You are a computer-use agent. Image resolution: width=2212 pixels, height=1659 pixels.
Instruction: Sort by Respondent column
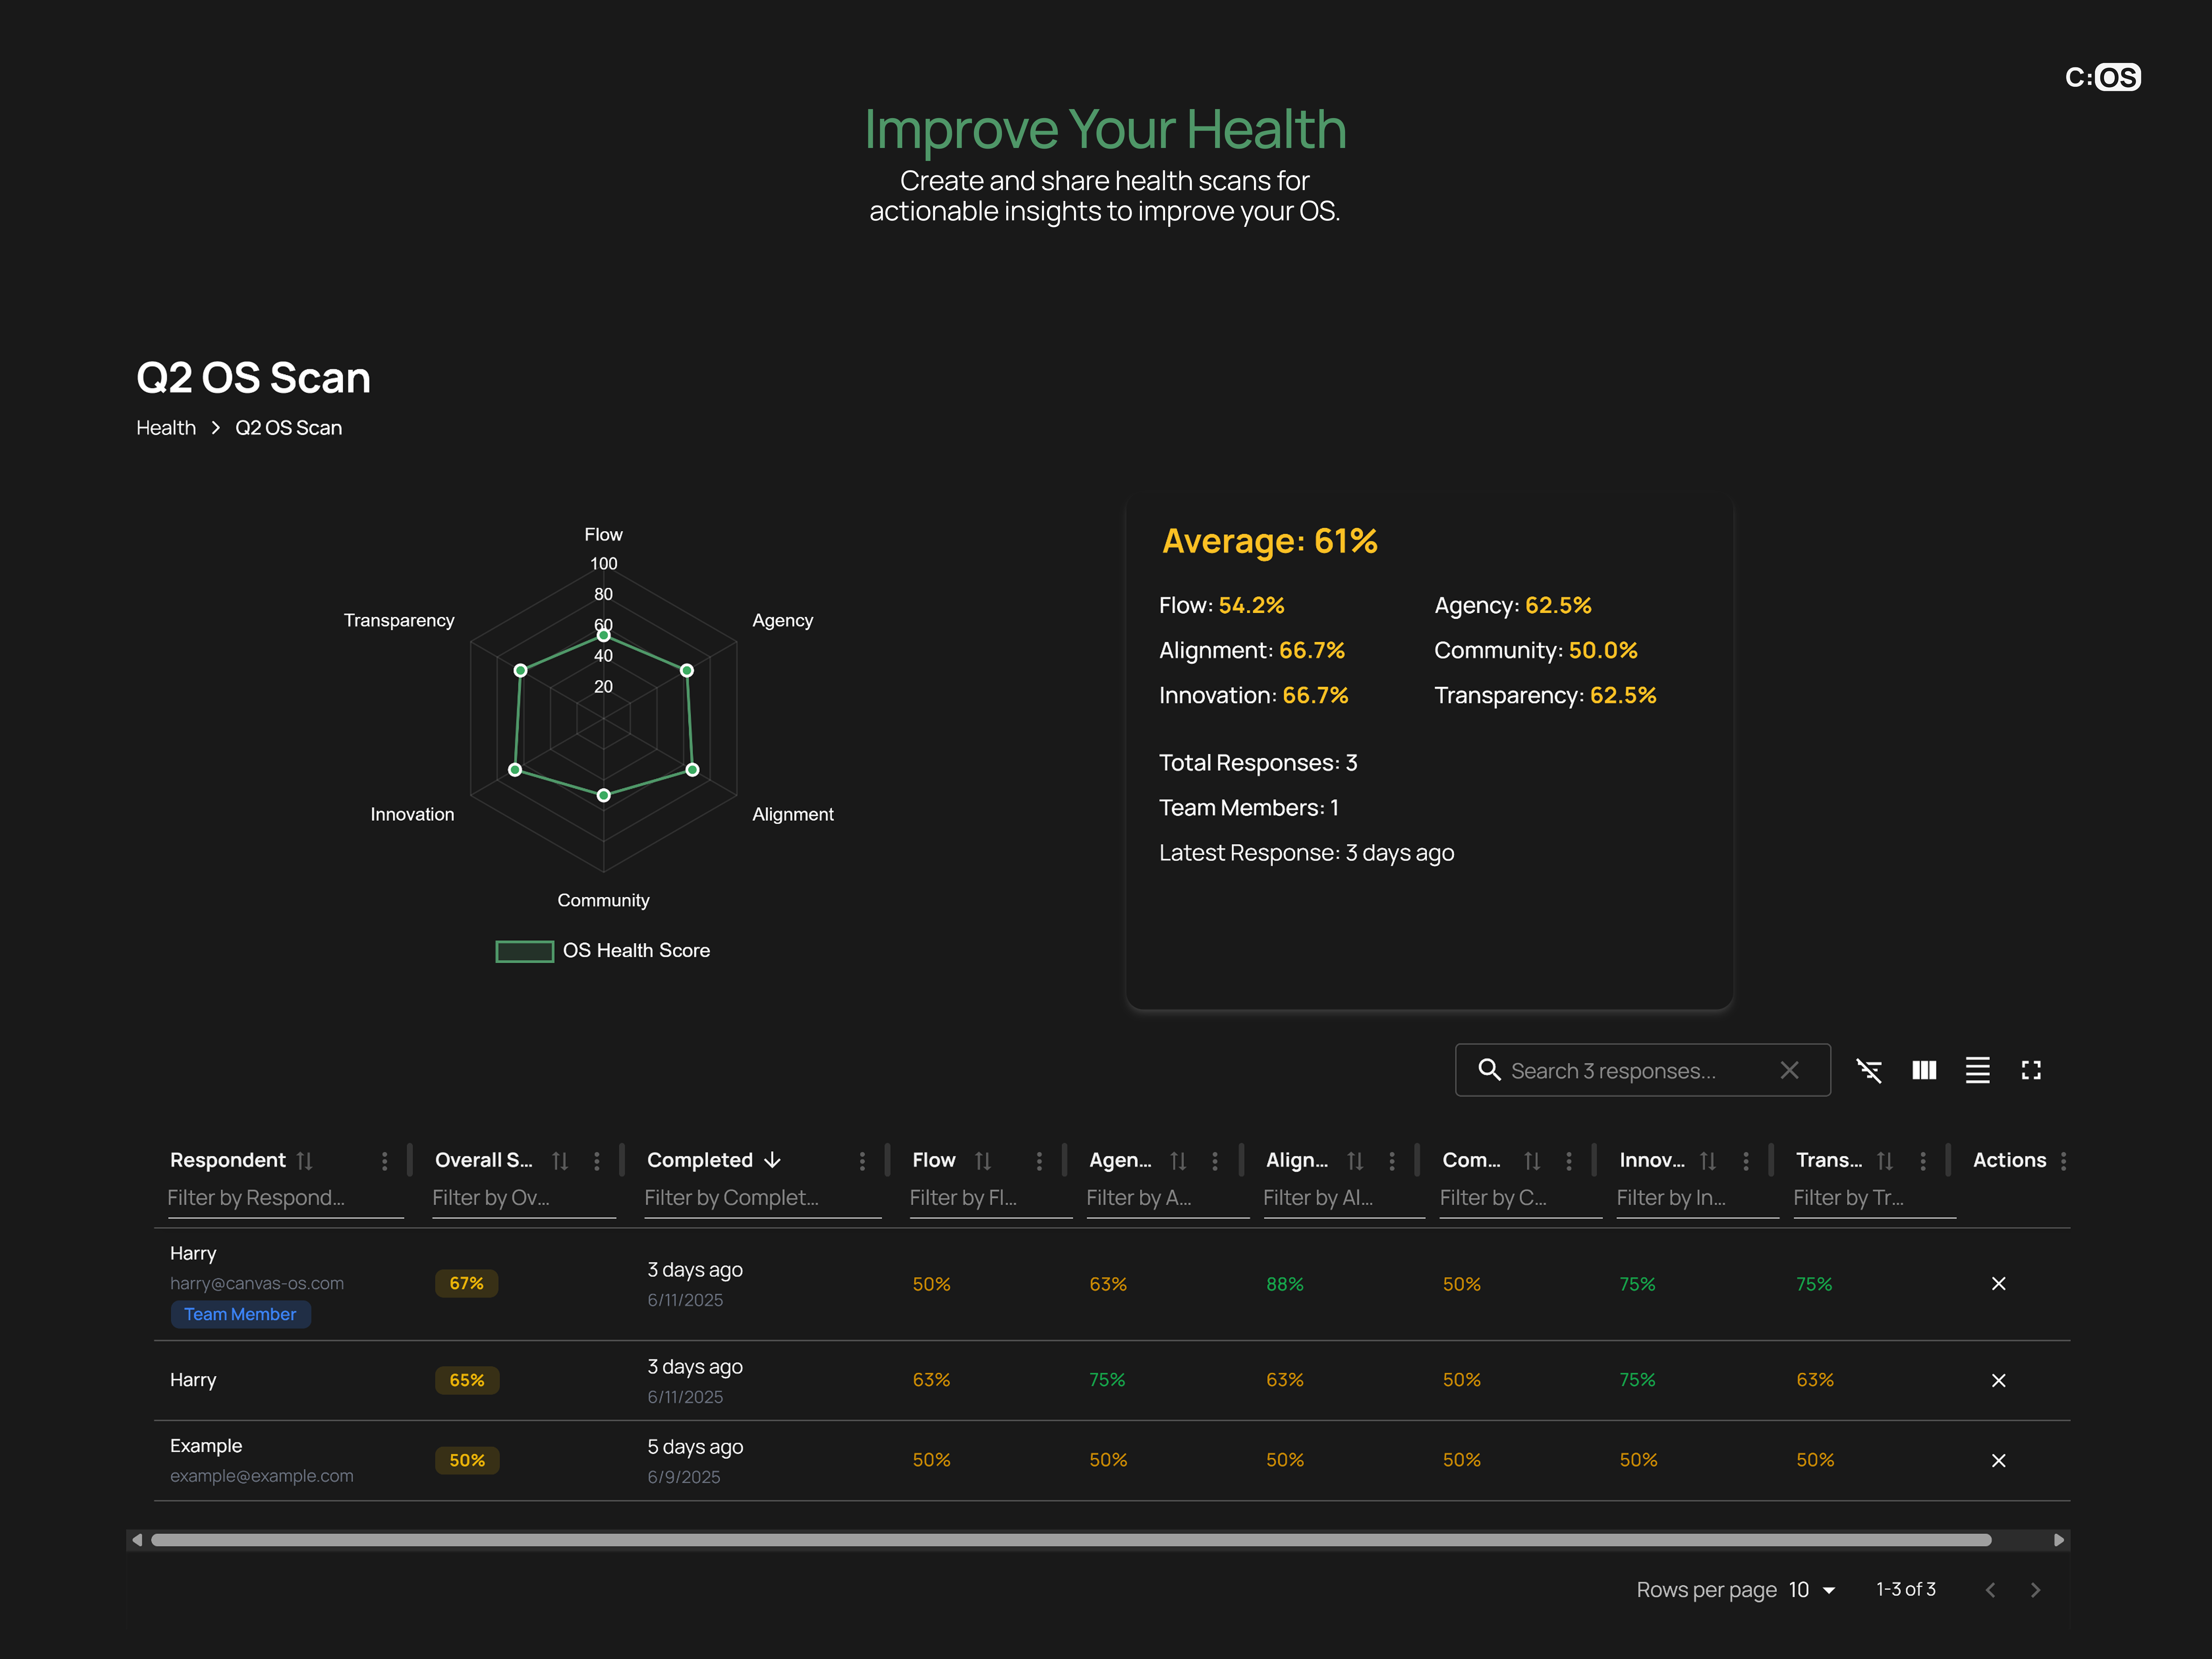pyautogui.click(x=305, y=1161)
